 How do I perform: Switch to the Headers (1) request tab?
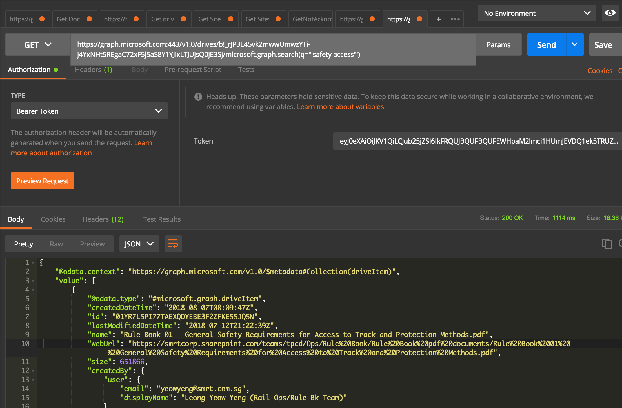point(94,70)
